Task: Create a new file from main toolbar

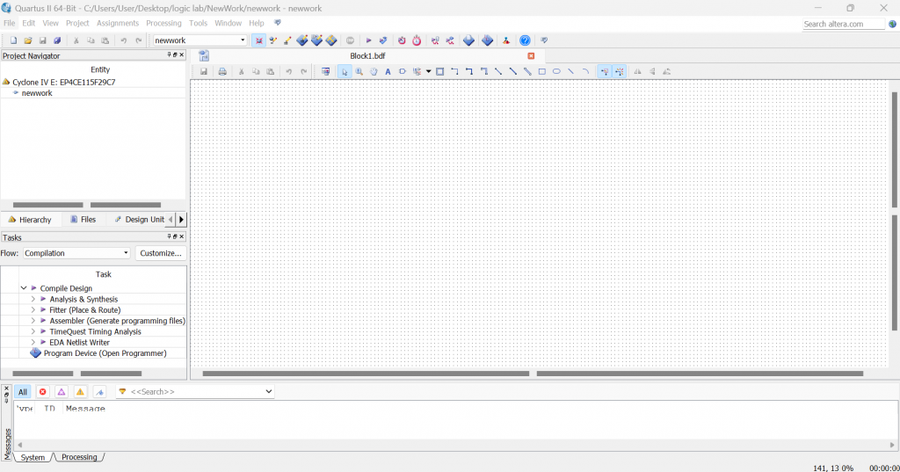Action: (13, 40)
